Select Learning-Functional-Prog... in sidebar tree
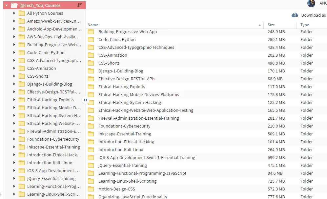This screenshot has height=199, width=327. tap(54, 186)
